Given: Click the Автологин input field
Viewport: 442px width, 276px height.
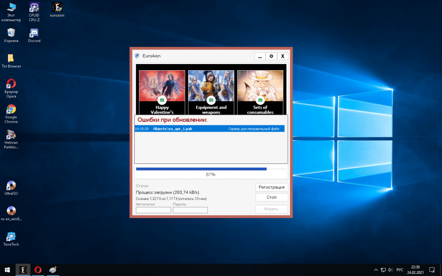Looking at the screenshot, I should (x=153, y=210).
